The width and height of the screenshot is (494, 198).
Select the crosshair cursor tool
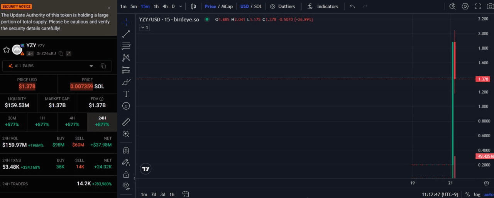point(126,22)
